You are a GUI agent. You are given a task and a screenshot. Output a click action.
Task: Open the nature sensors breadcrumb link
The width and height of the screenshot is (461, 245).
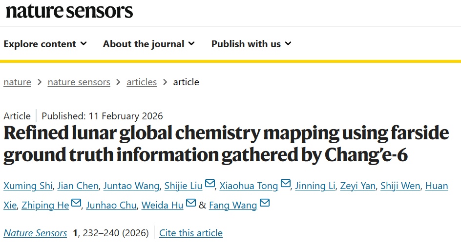point(79,82)
